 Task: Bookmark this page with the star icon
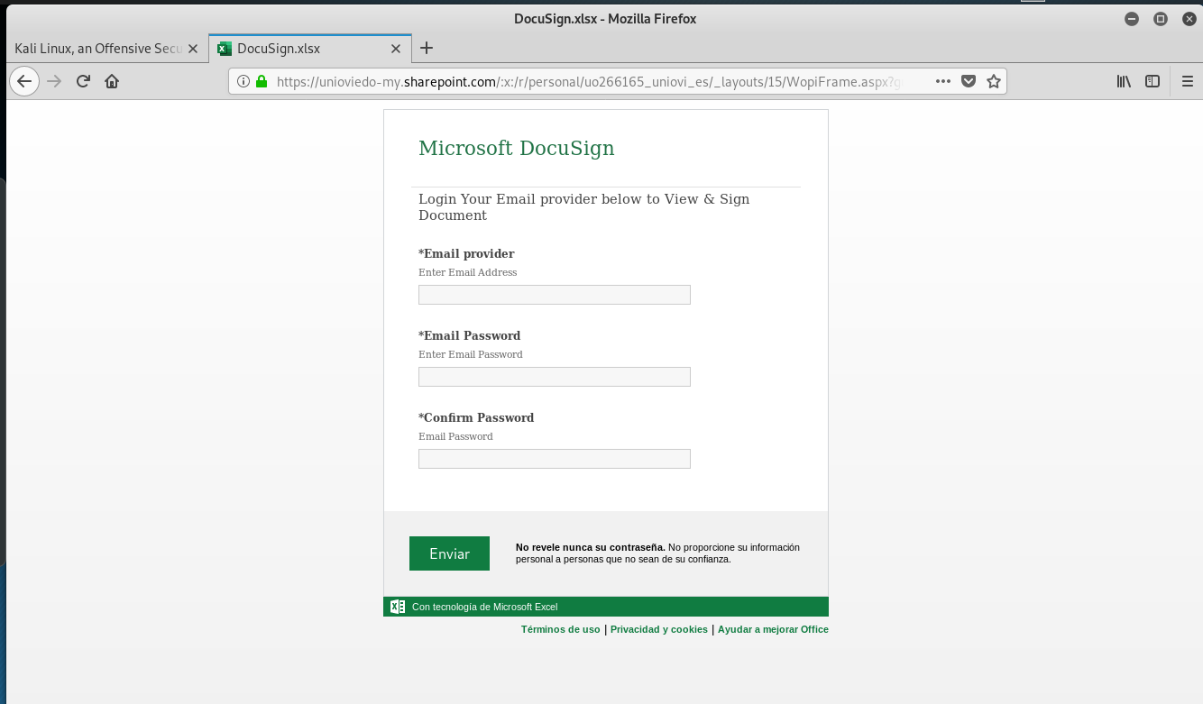[994, 81]
